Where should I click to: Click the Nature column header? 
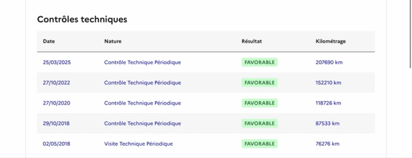(x=113, y=41)
